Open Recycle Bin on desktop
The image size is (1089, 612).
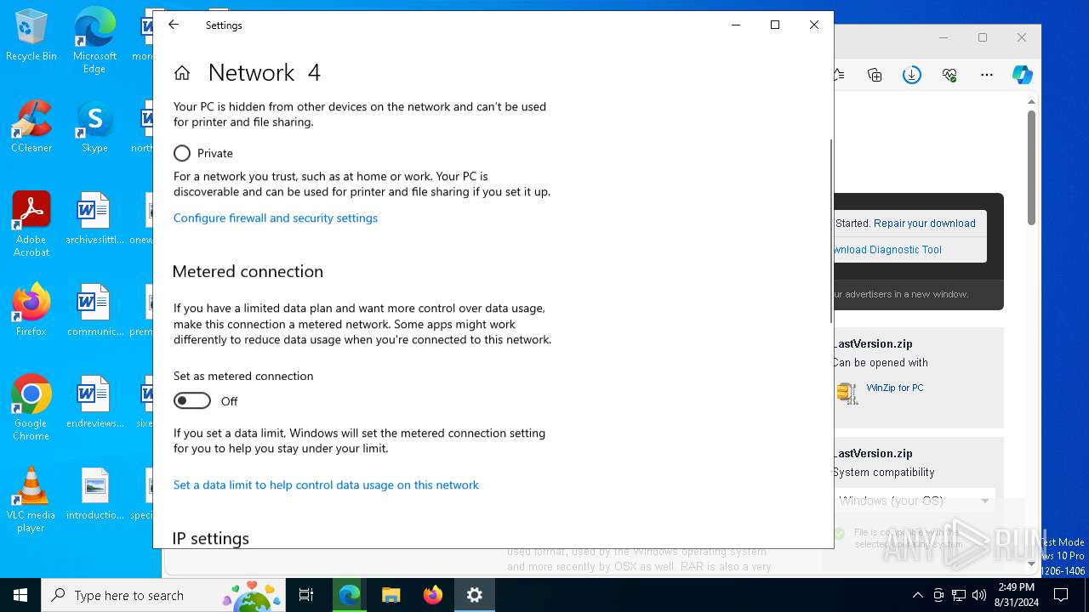(31, 36)
